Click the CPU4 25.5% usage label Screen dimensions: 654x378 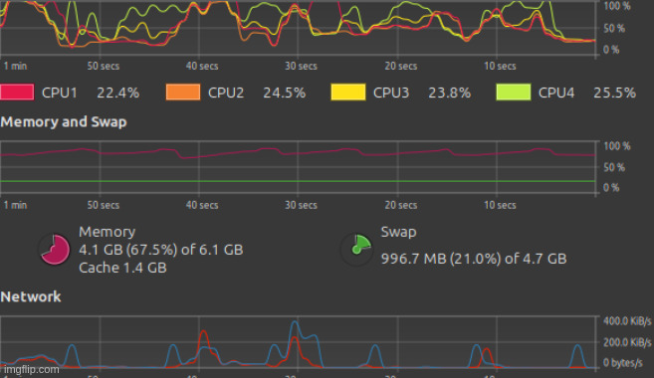(614, 93)
